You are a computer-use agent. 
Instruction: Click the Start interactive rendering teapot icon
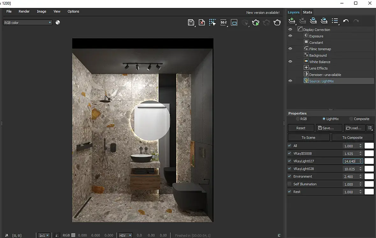256,23
